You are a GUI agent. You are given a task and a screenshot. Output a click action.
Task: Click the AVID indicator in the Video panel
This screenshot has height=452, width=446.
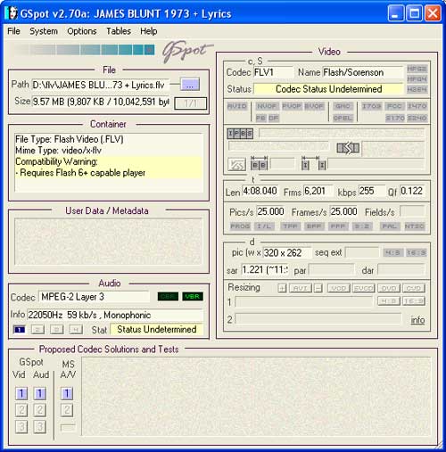point(237,106)
